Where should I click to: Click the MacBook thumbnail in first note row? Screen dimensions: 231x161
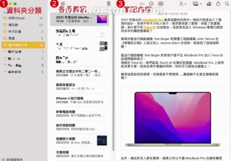102,19
